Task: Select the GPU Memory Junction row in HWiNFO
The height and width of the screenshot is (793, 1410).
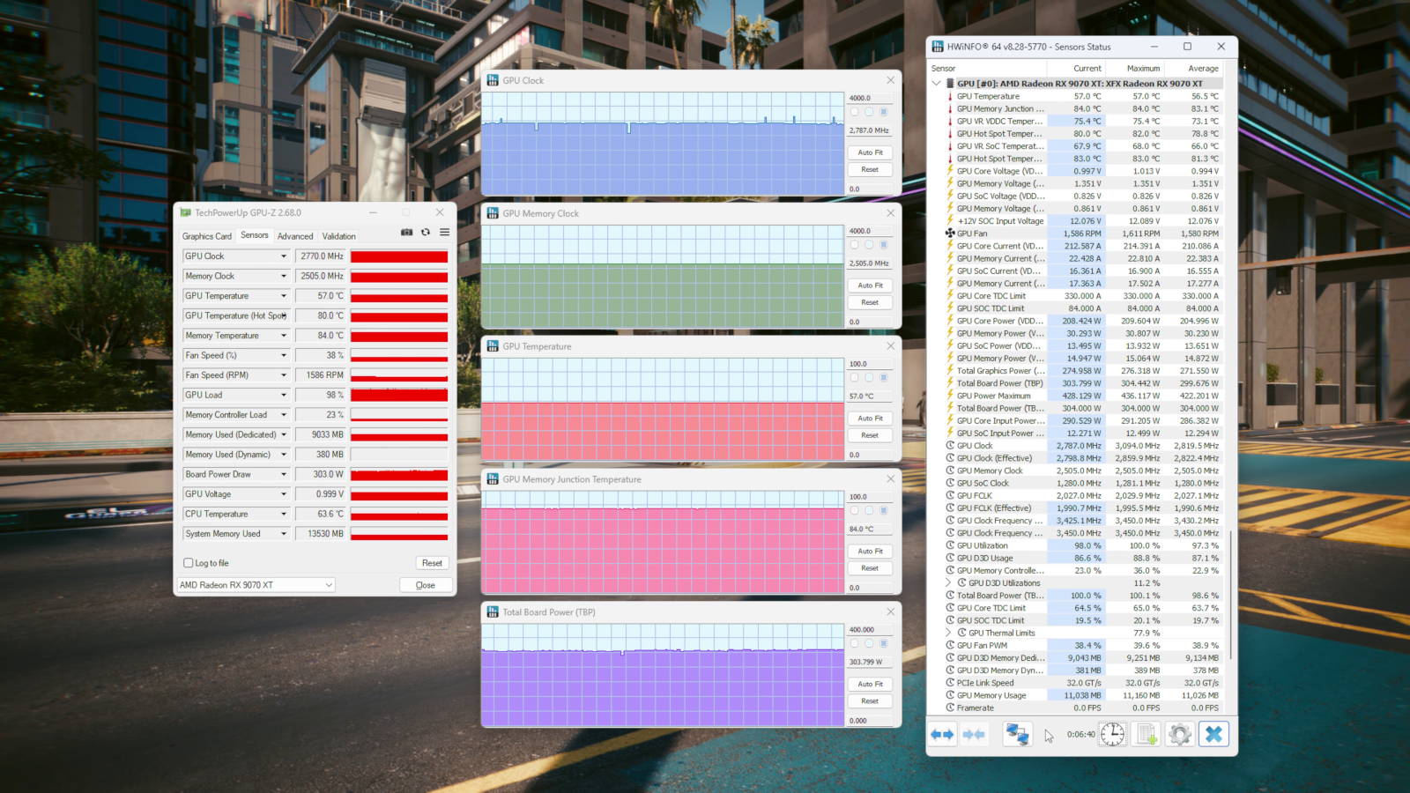Action: click(1083, 109)
